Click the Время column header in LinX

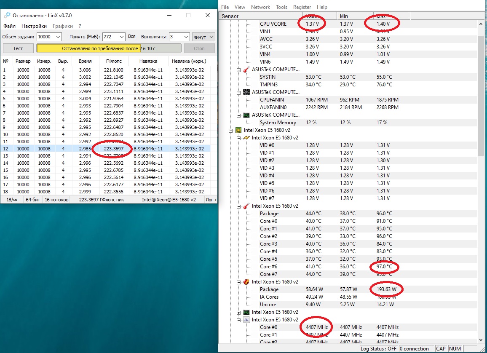click(x=85, y=61)
